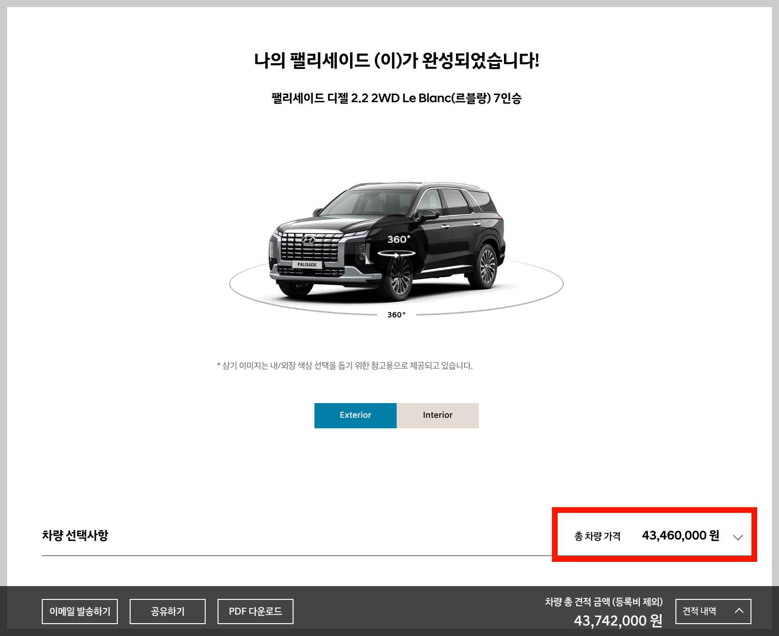This screenshot has height=636, width=779.
Task: Switch to the Exterior view tab
Action: (355, 415)
